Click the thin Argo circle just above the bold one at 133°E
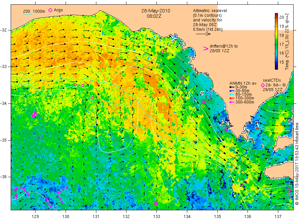The image size is (301, 221). [x=159, y=195]
